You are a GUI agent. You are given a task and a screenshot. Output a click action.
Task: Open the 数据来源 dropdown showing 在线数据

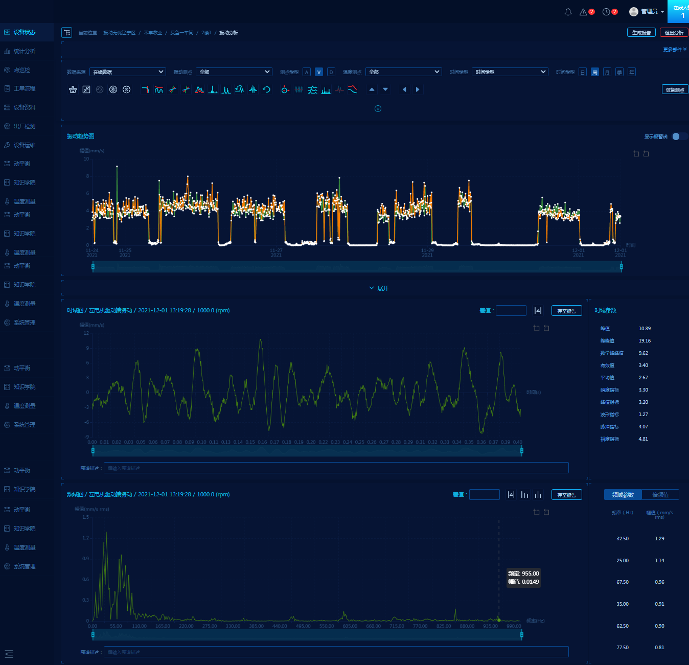(x=128, y=72)
